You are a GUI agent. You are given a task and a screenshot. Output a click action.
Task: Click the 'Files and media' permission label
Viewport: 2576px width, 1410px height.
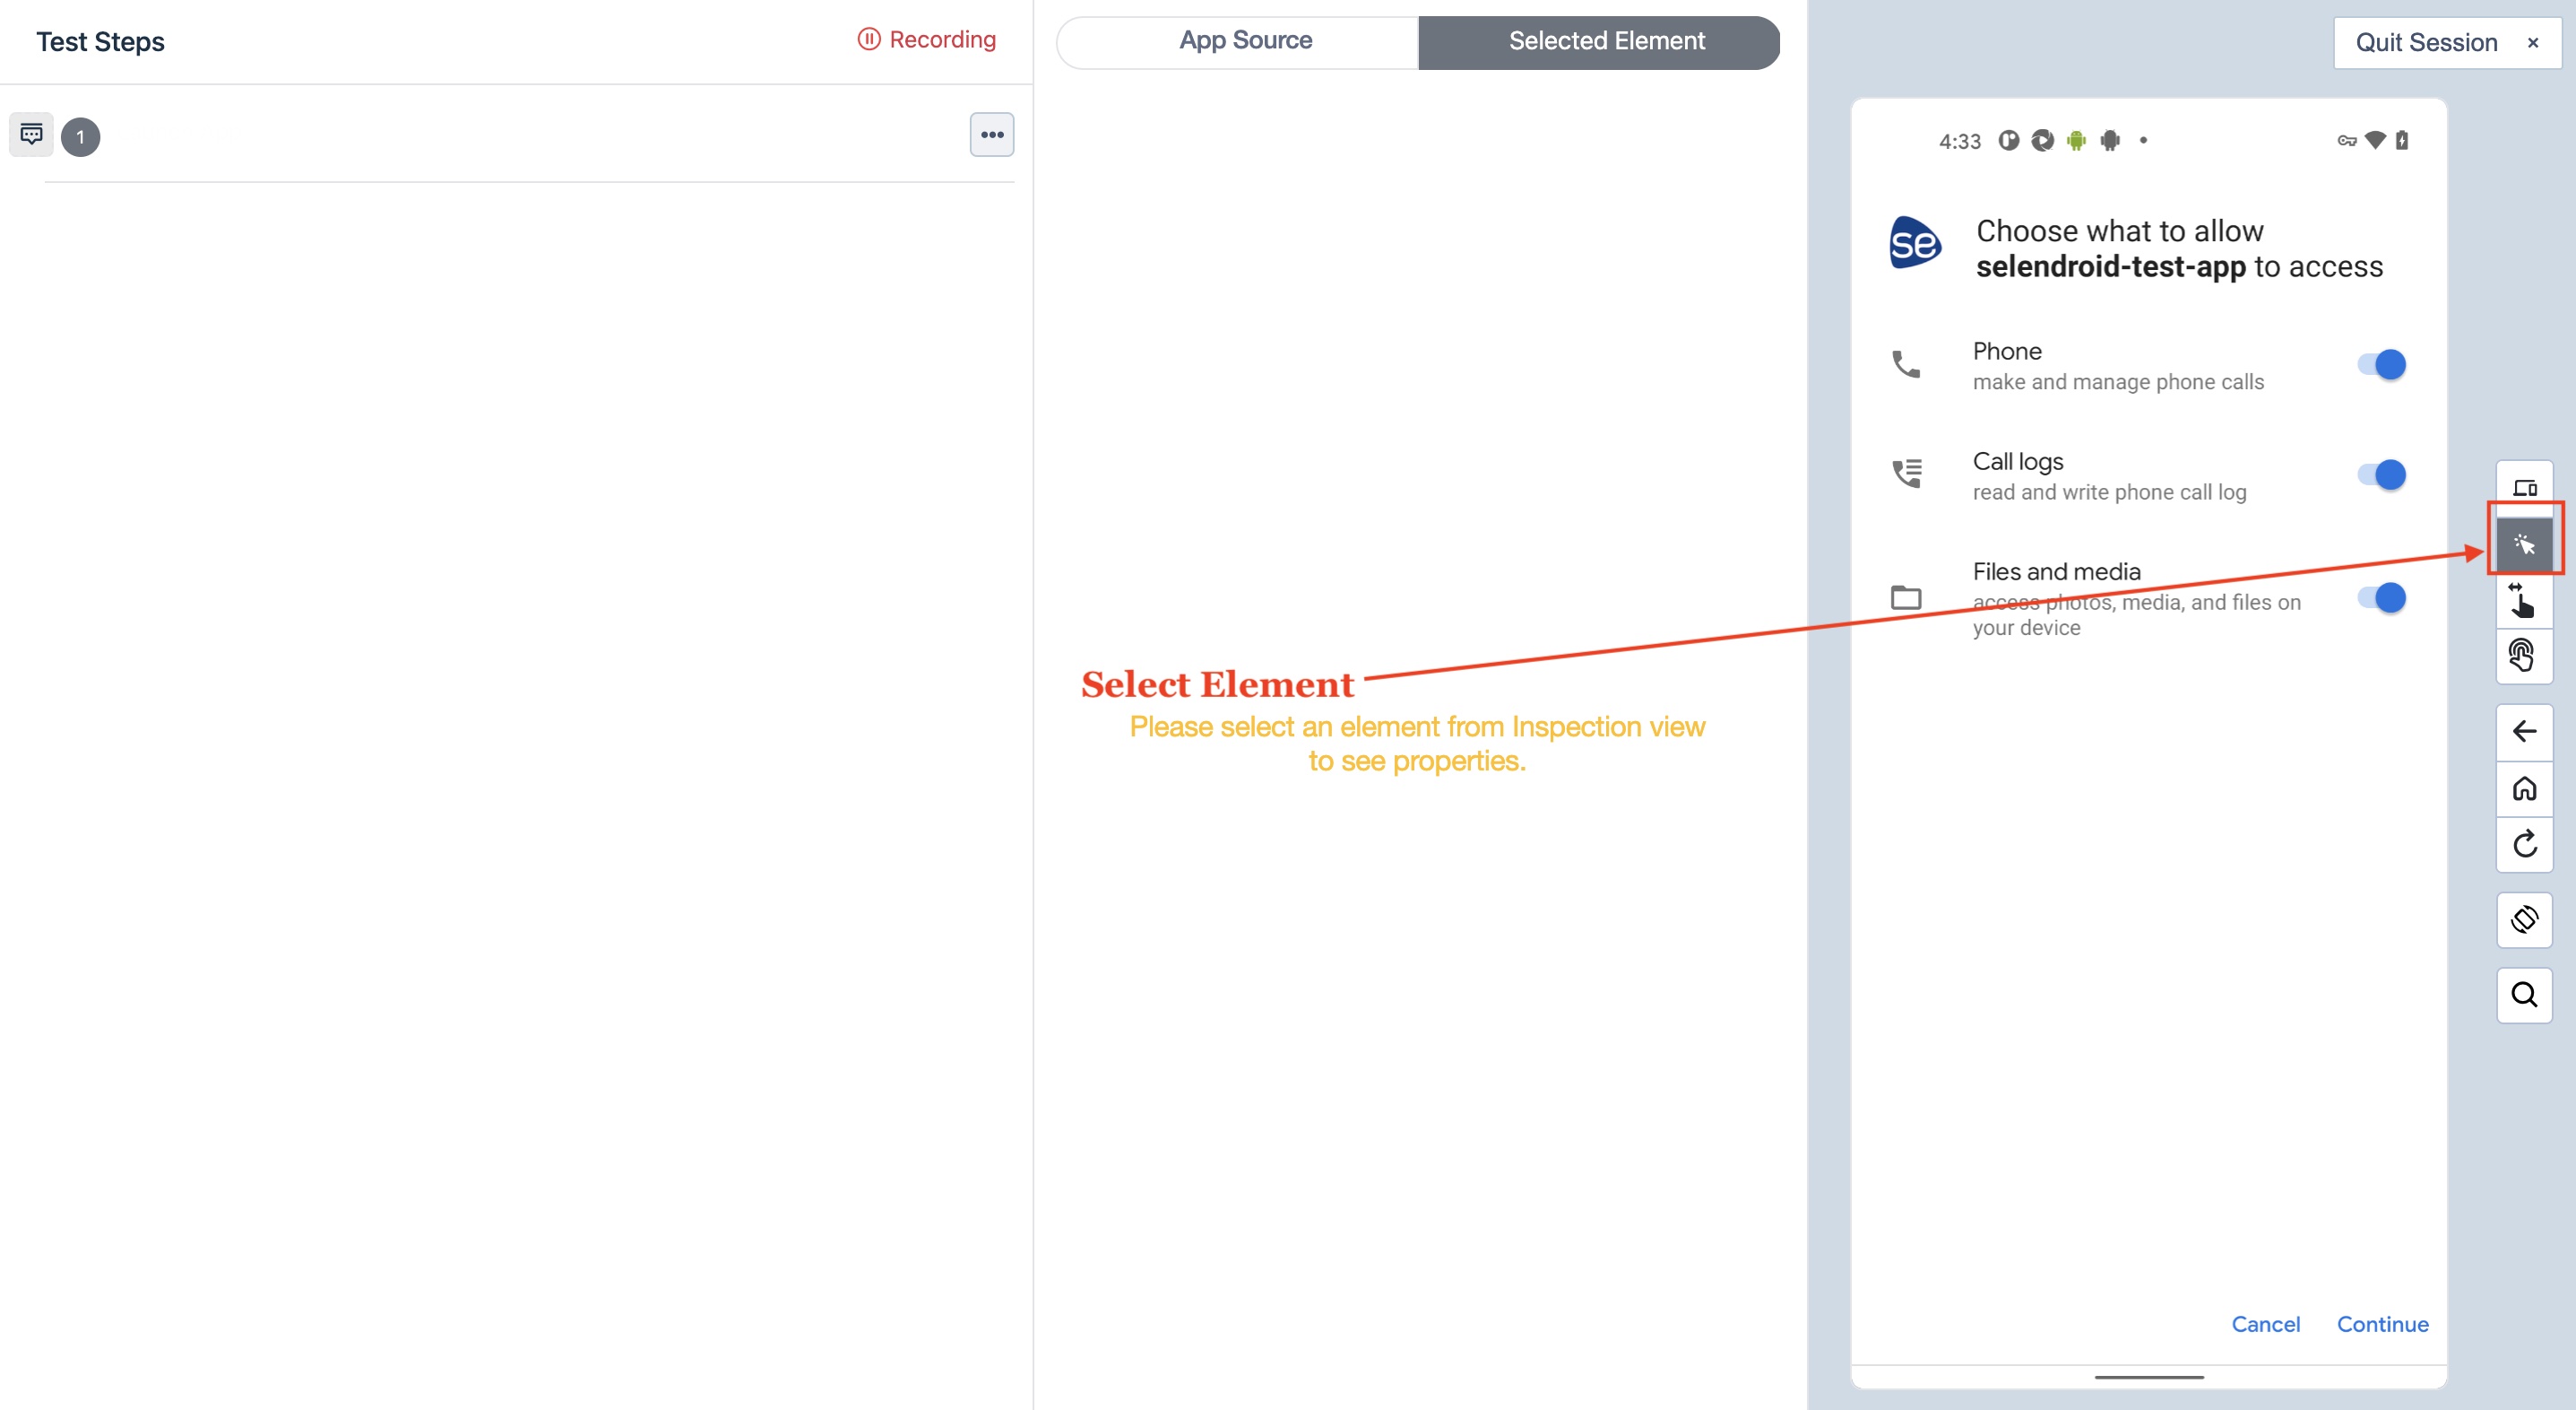2056,571
